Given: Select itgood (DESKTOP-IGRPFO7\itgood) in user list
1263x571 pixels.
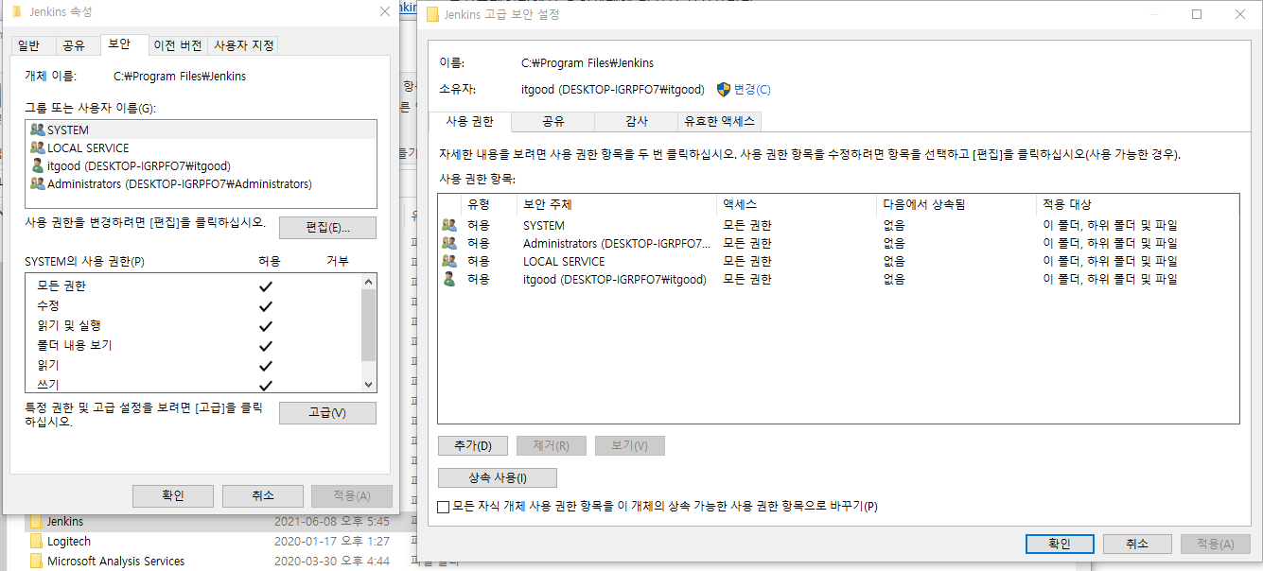Looking at the screenshot, I should (x=139, y=165).
